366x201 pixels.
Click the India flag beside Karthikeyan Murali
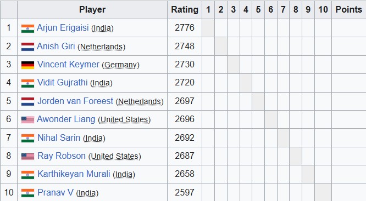27,175
